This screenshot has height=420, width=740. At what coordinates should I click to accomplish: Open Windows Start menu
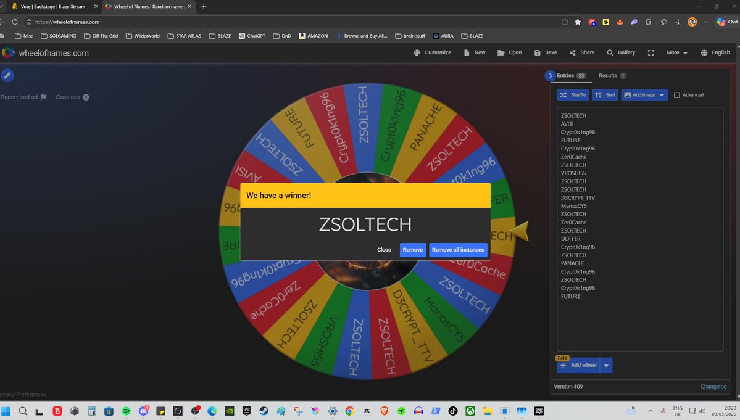tap(6, 411)
